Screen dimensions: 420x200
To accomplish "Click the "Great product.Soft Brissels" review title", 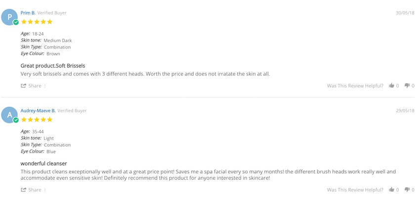I will click(53, 65).
